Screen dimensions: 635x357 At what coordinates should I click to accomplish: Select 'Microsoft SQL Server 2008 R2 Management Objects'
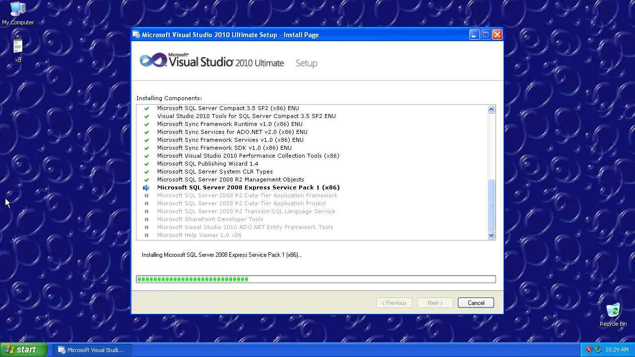click(x=231, y=179)
